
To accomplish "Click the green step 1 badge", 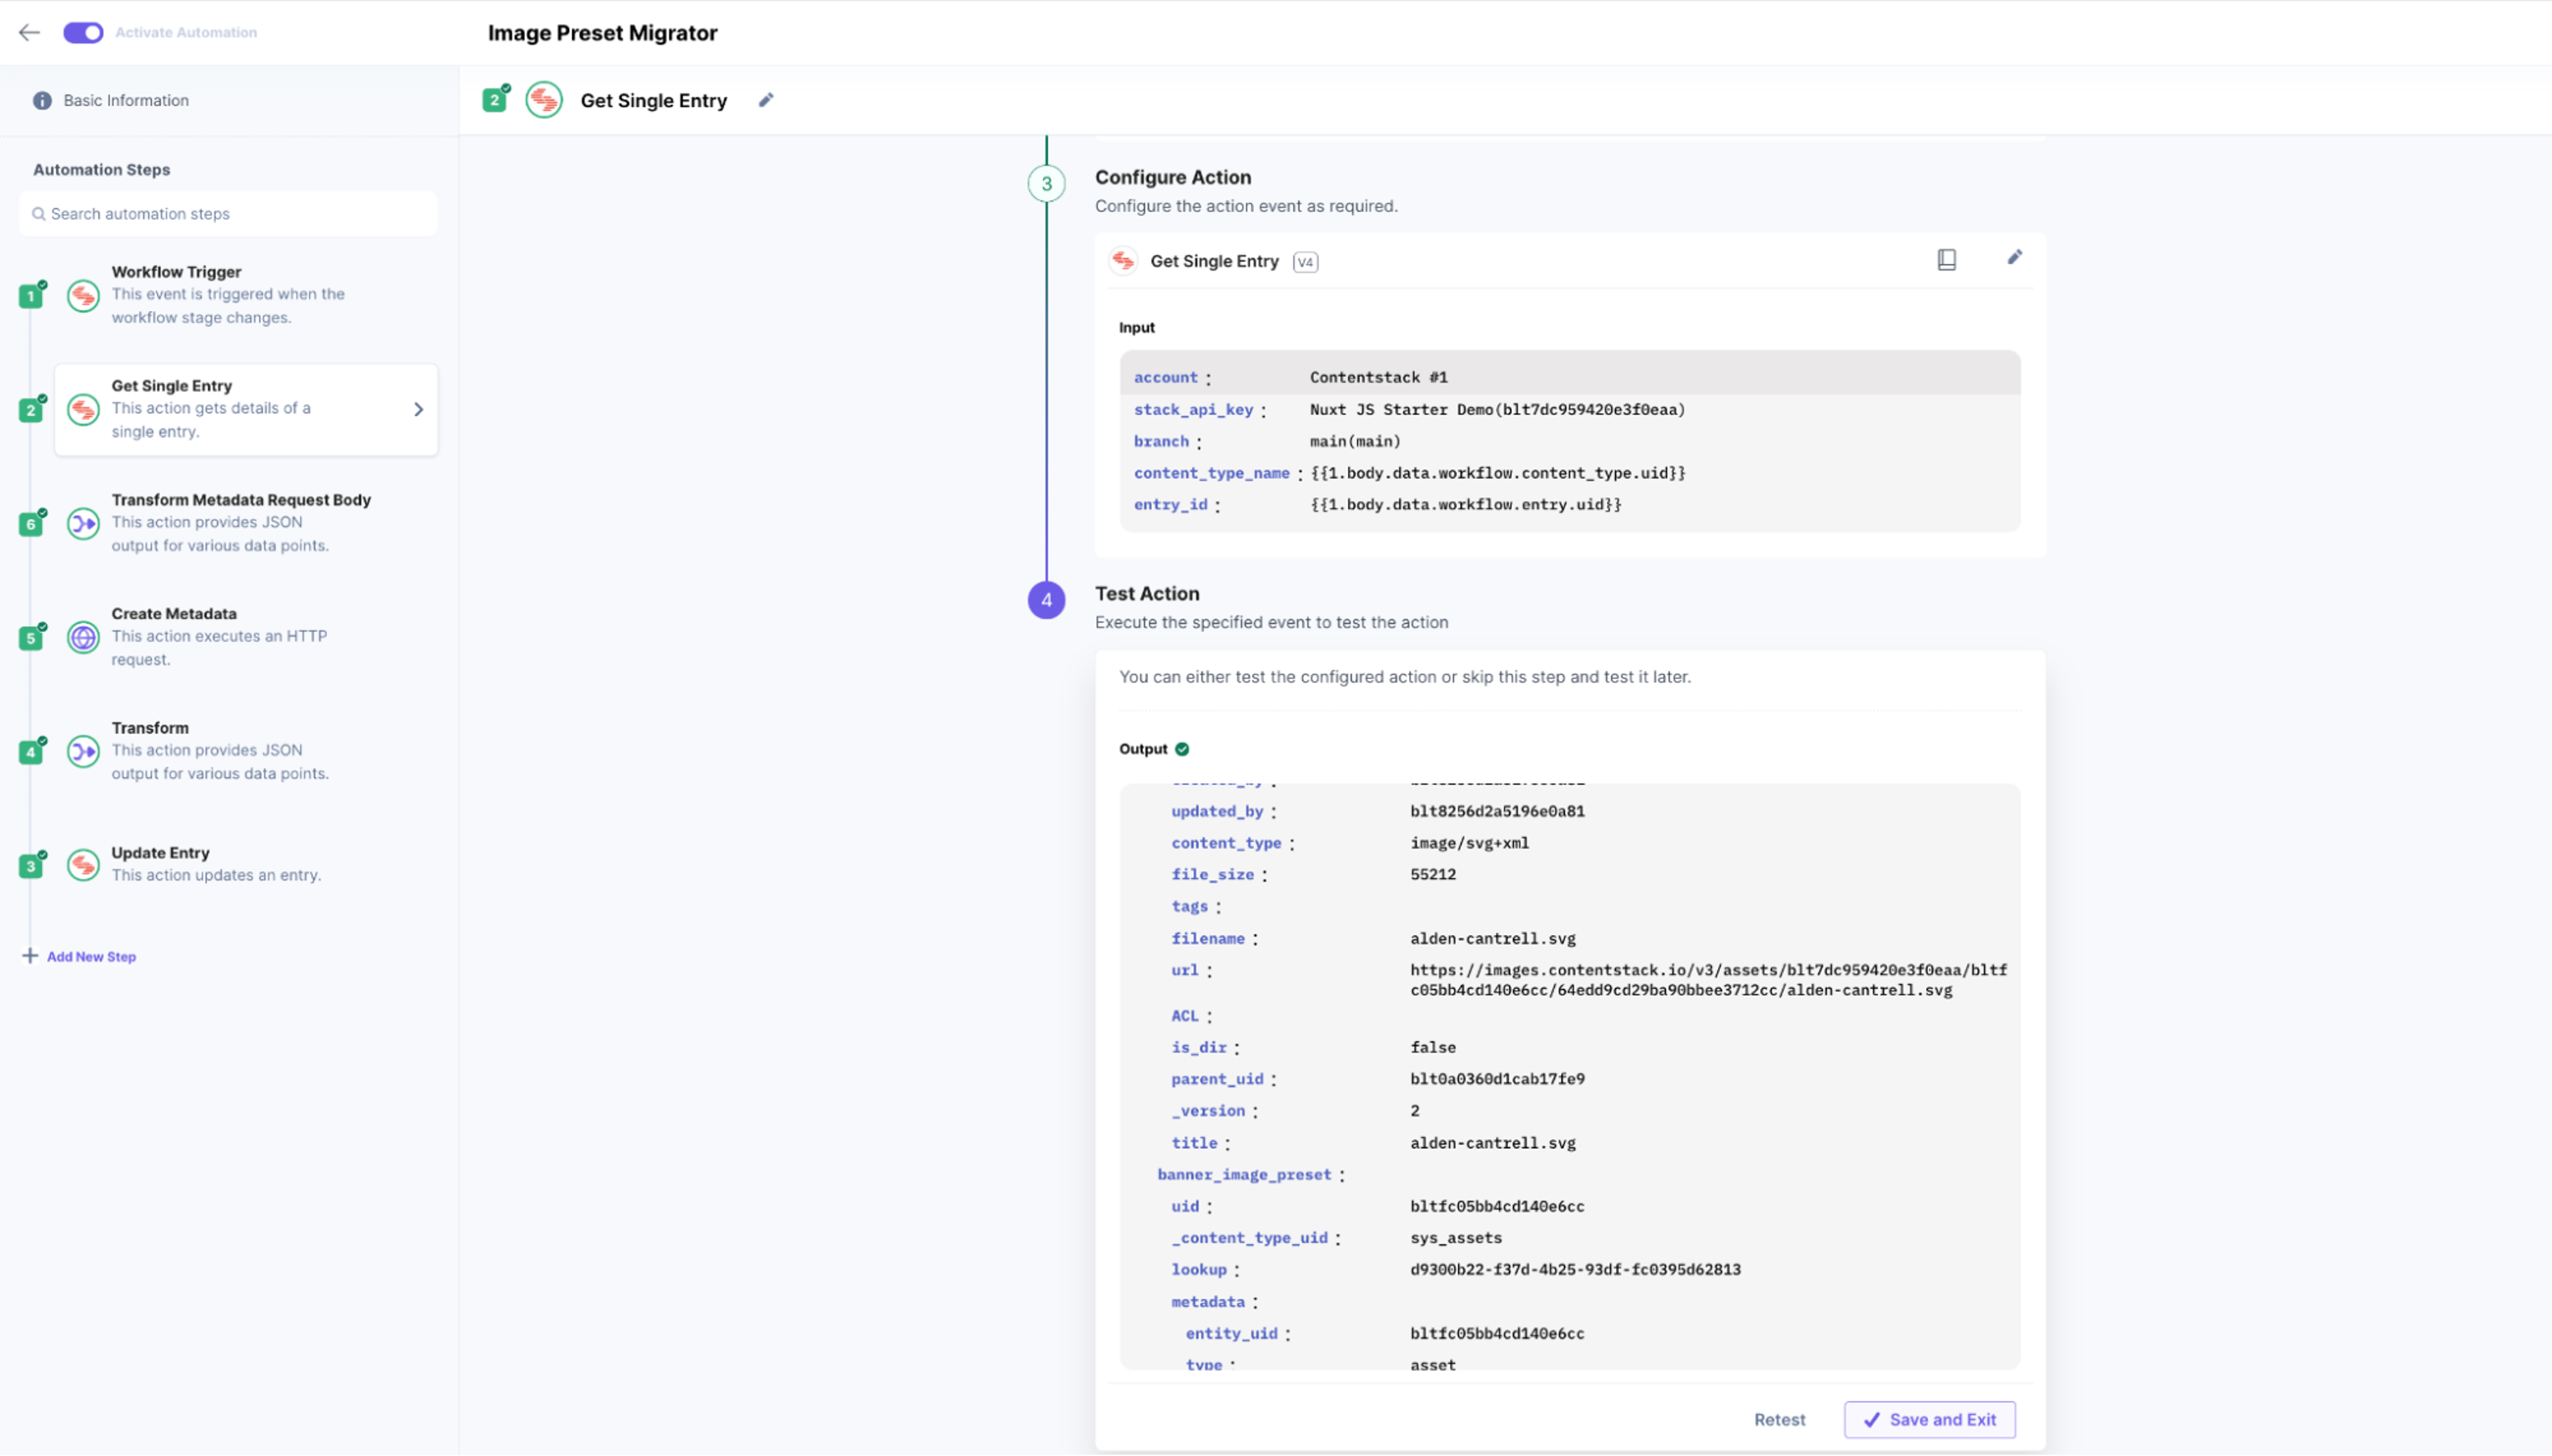I will [x=31, y=296].
